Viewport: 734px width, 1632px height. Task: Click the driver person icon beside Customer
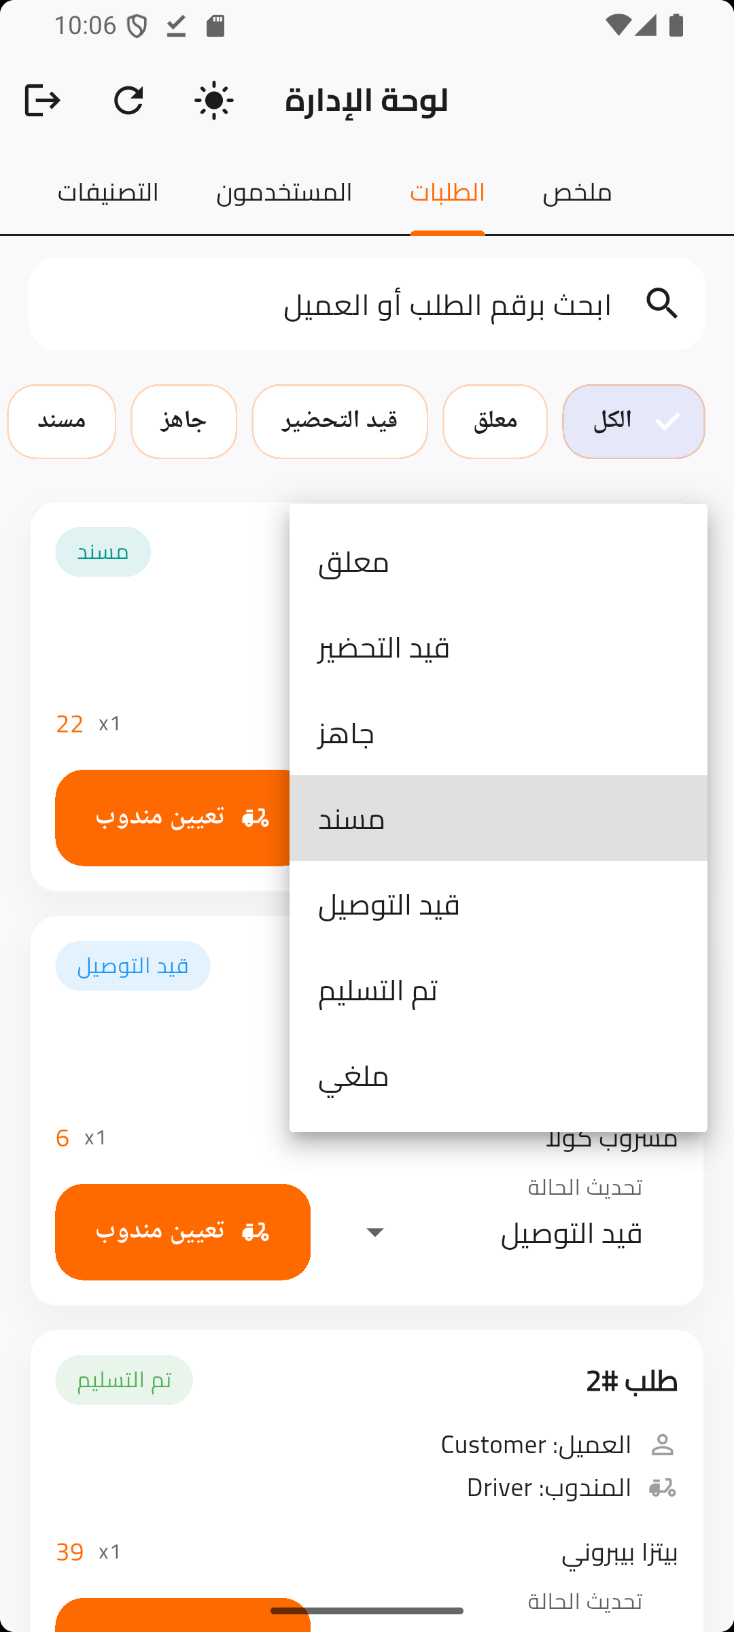(662, 1445)
